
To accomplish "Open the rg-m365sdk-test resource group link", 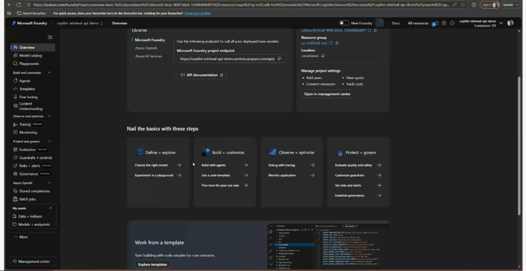I will (314, 43).
